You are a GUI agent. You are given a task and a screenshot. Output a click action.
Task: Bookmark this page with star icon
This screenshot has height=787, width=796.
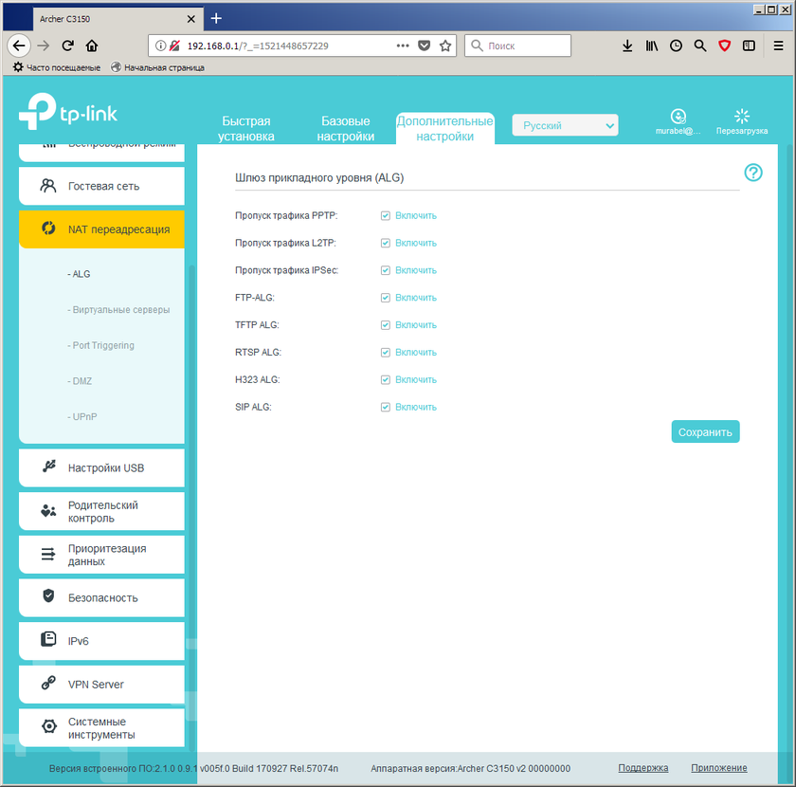[445, 46]
